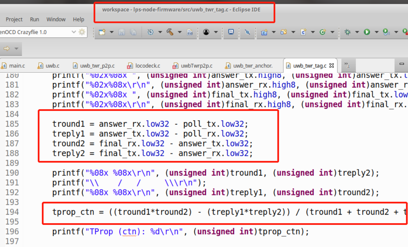Viewport: 408px width, 247px height.
Task: Expand the New wizard dropdown arrow
Action: [112, 32]
